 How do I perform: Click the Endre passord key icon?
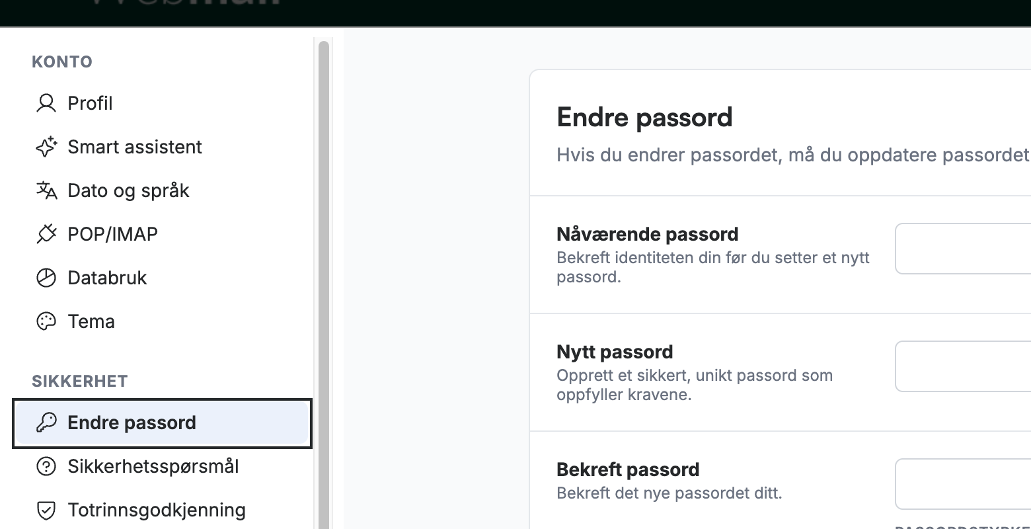click(x=46, y=423)
